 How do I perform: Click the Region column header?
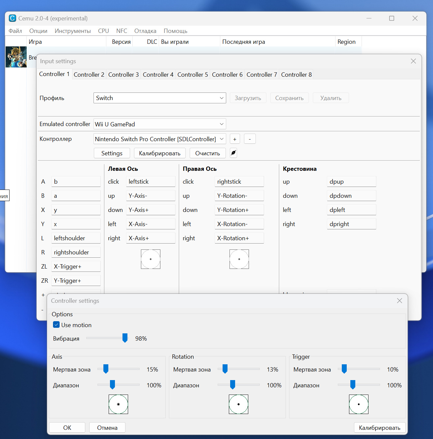(x=348, y=42)
